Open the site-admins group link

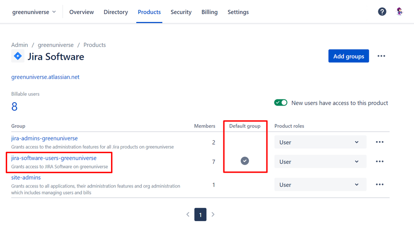coord(26,178)
